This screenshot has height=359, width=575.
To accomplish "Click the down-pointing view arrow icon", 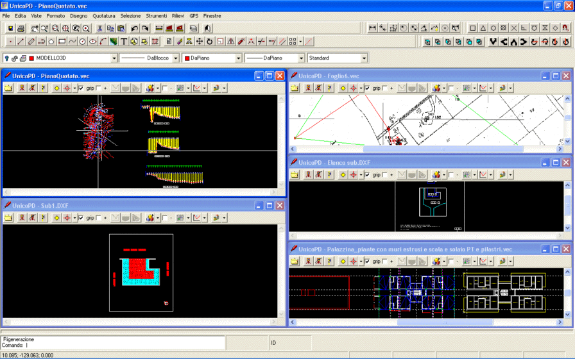I will [493, 42].
